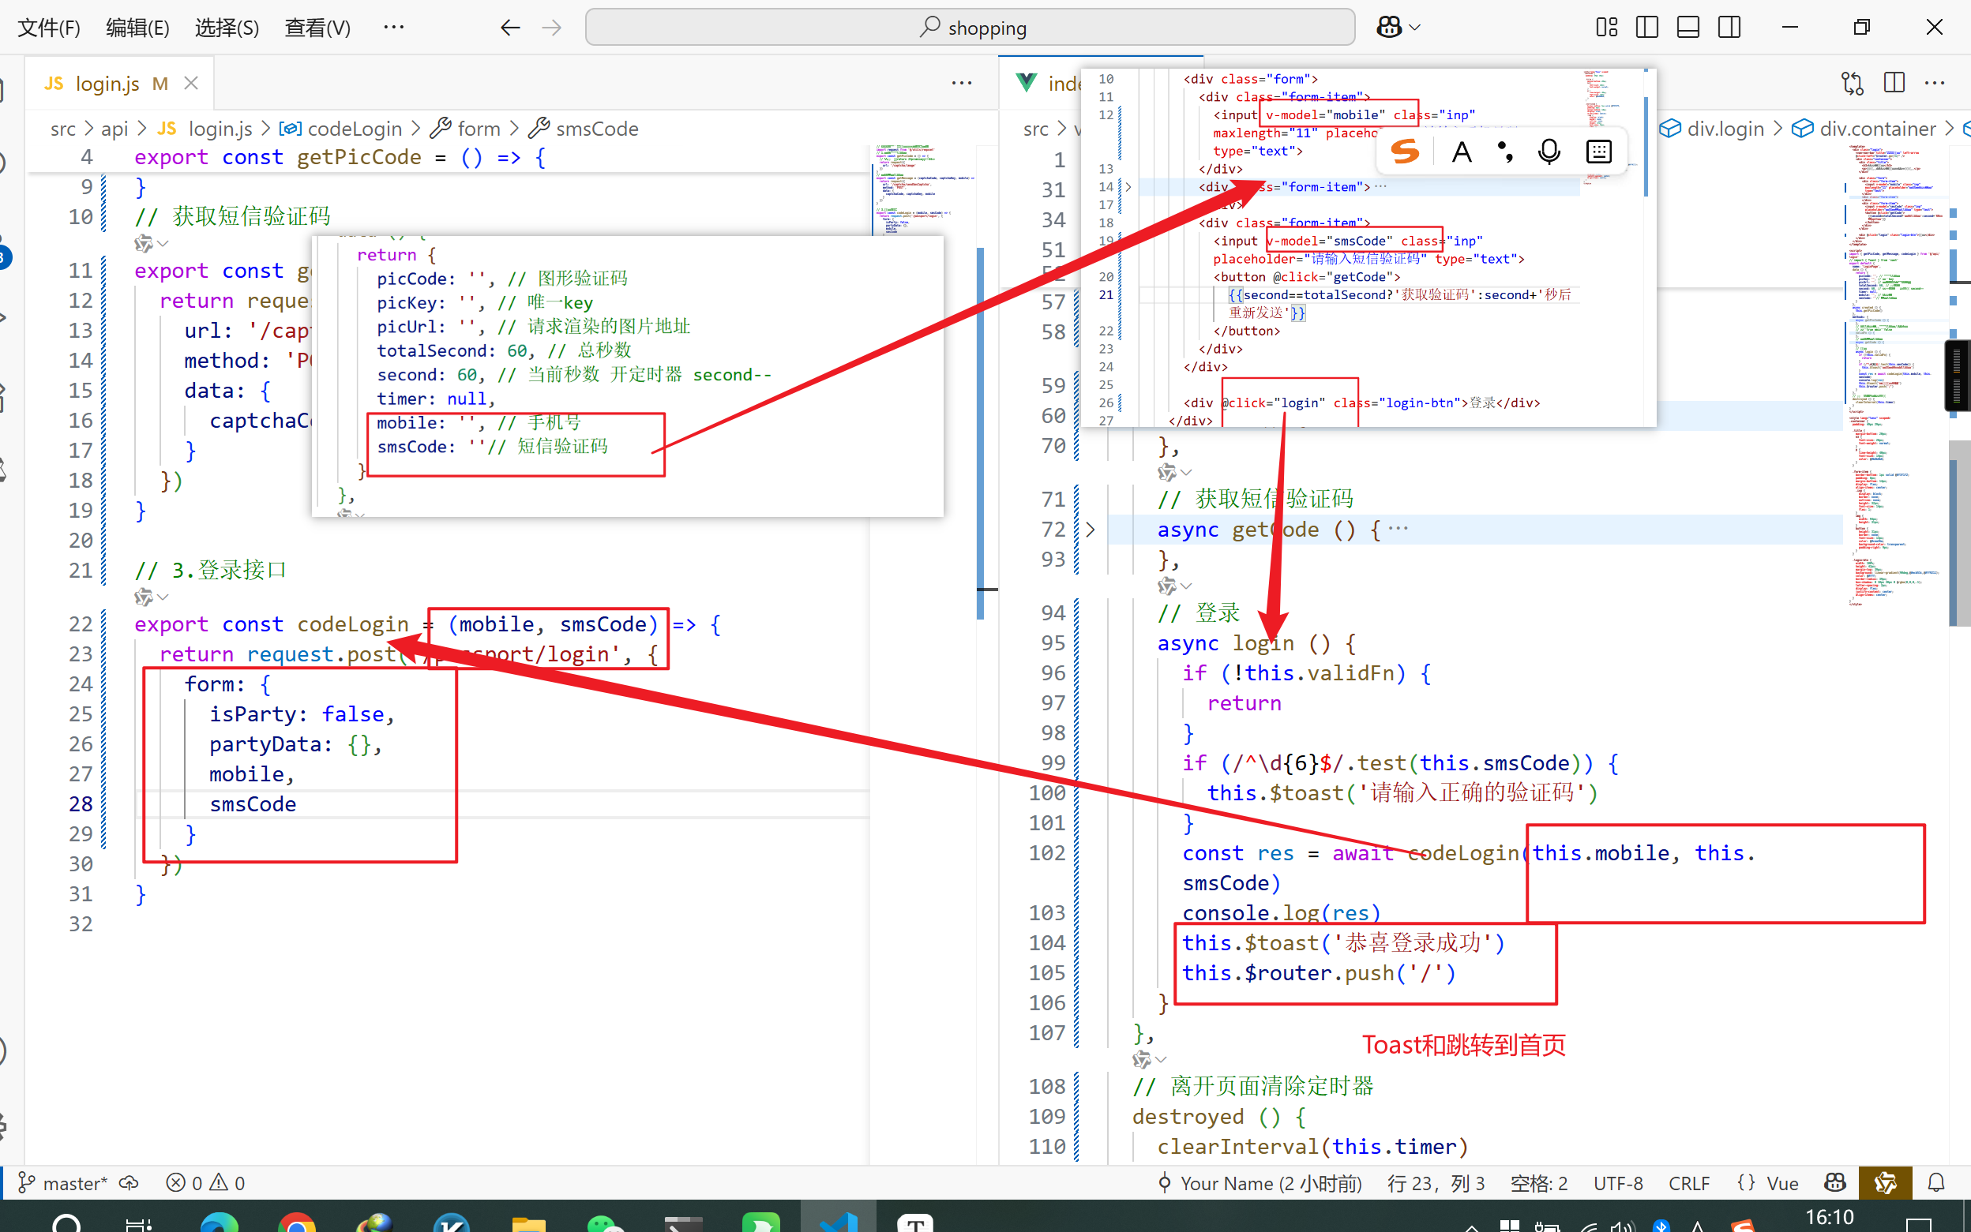Open the Copilot dropdown chevron in the title bar
The height and width of the screenshot is (1232, 1971).
point(1415,27)
